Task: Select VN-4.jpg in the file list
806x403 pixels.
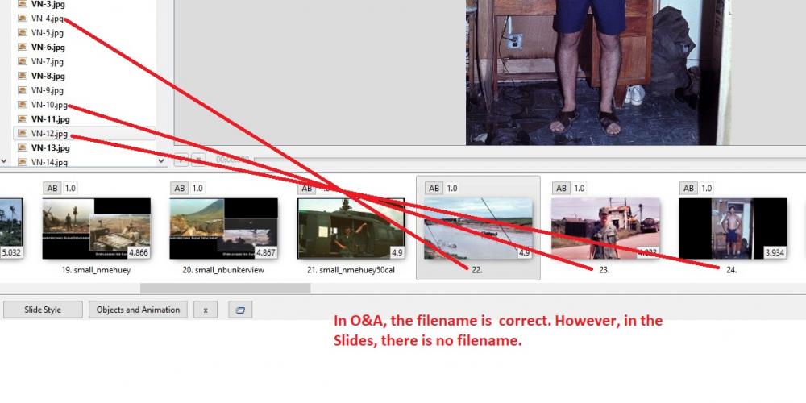Action: [x=48, y=19]
